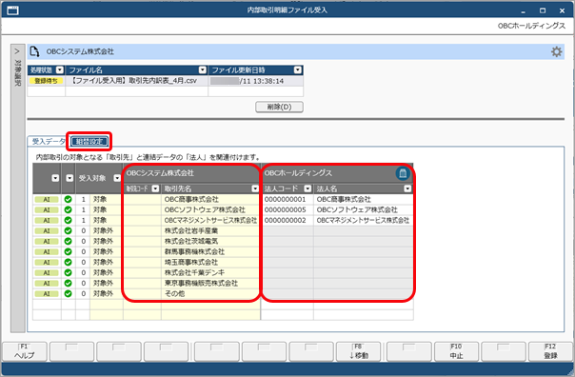Click AI badge in その他 row
Screen dimensions: 575x377
[47, 294]
